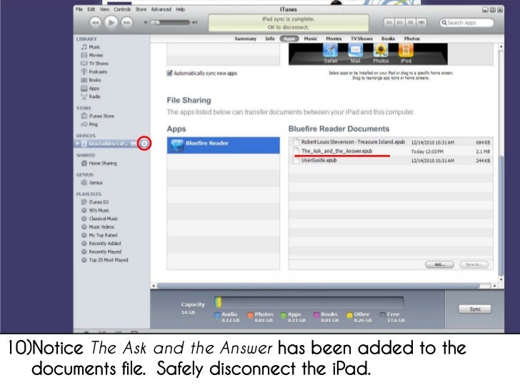Click the Mail icon in iPad dock preview
520x390 pixels.
pyautogui.click(x=355, y=53)
